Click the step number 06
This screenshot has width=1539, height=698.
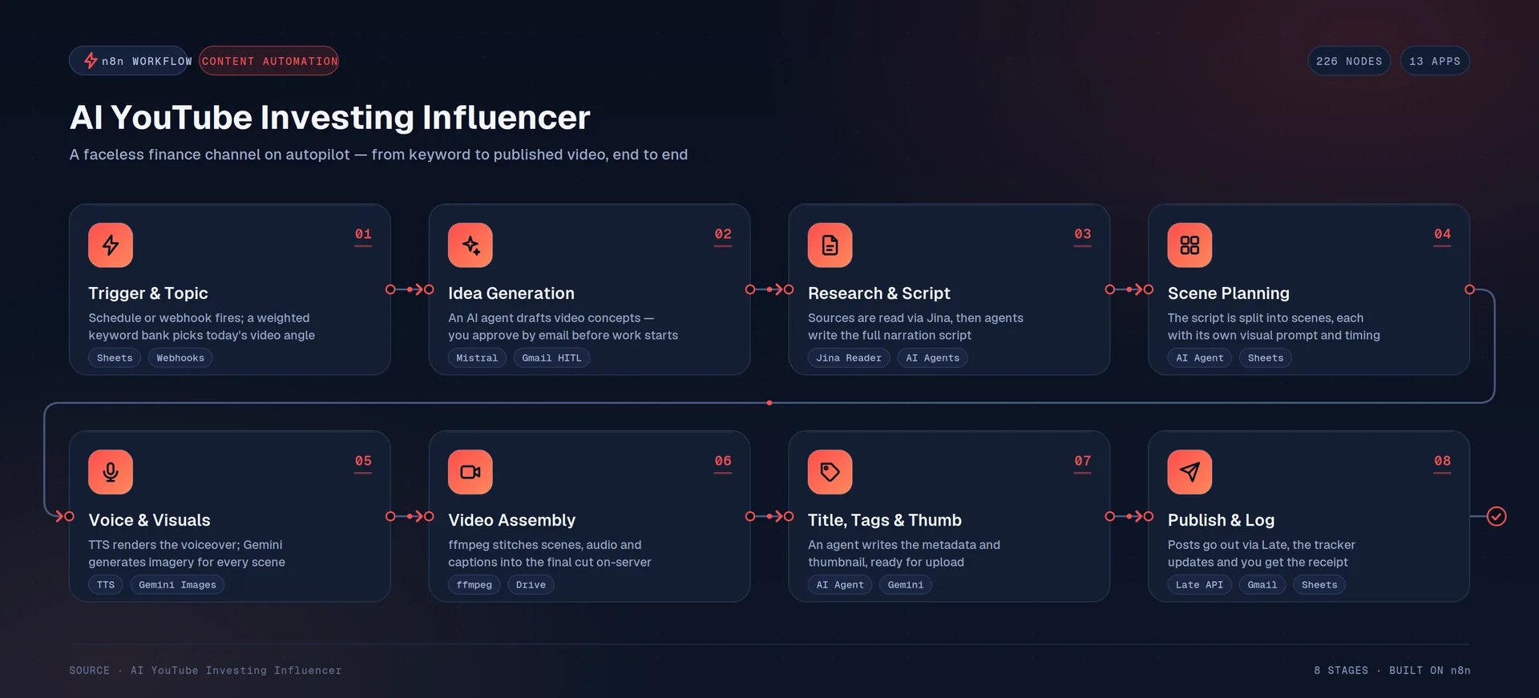tap(723, 461)
